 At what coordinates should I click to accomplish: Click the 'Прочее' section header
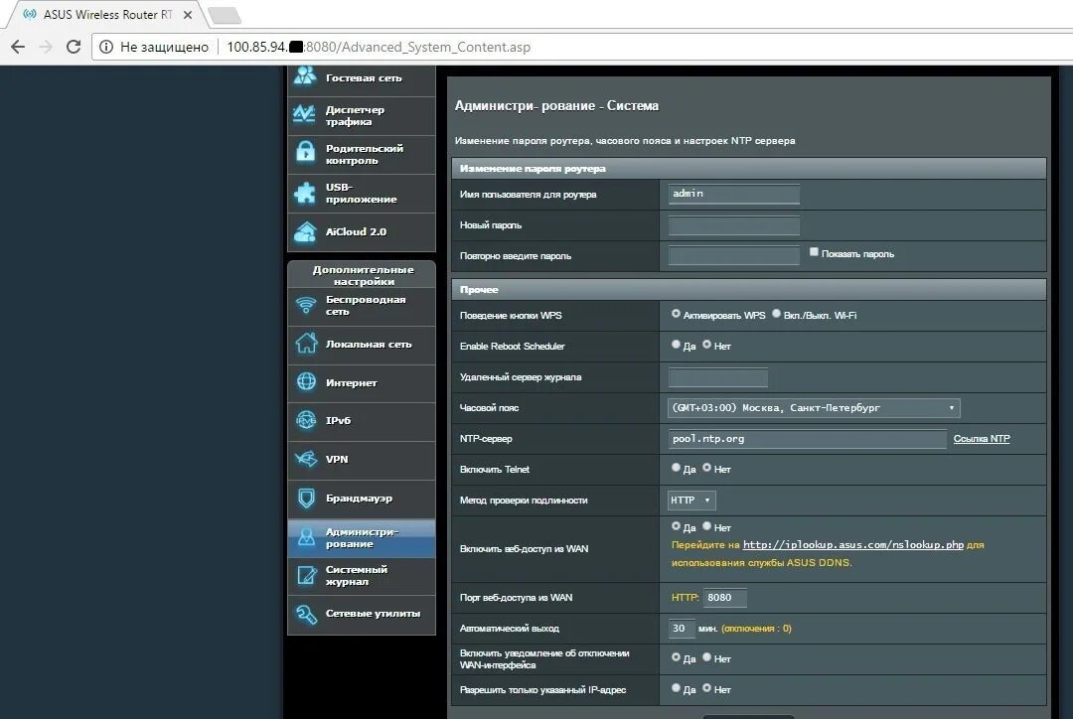(x=749, y=289)
